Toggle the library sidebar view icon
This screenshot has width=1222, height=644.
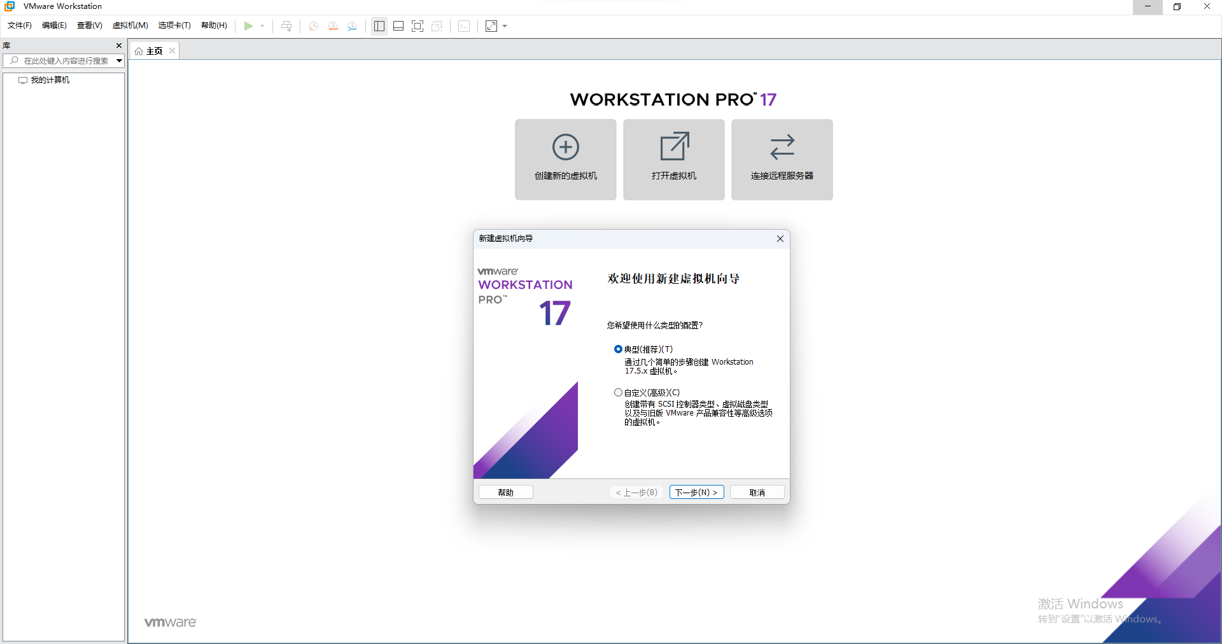[379, 26]
